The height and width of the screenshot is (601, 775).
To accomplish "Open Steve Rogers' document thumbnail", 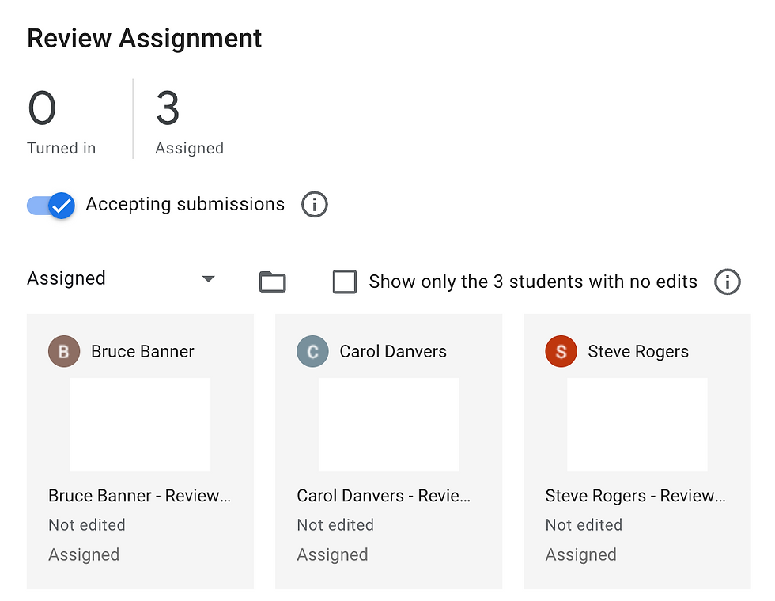I will (637, 425).
